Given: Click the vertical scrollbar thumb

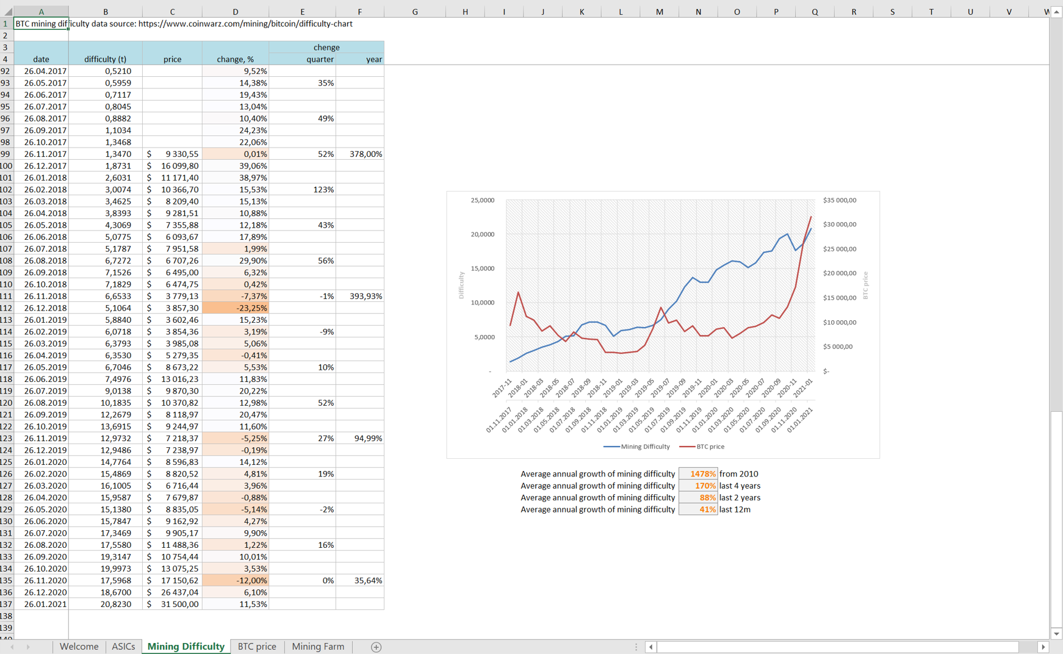Looking at the screenshot, I should click(1056, 520).
